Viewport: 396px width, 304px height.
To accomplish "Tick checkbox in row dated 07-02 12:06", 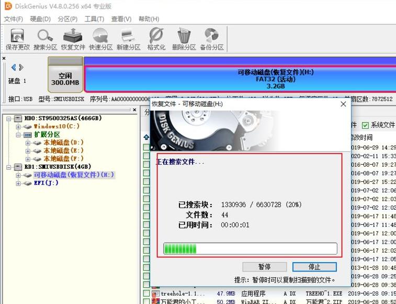I will [146, 190].
